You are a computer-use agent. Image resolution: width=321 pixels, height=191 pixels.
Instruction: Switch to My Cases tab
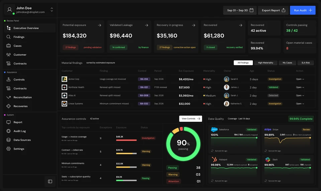point(287,63)
